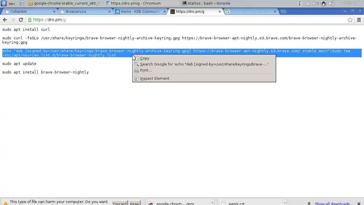The height and width of the screenshot is (205, 364).
Task: Close the Browservice tab
Action: [109, 12]
